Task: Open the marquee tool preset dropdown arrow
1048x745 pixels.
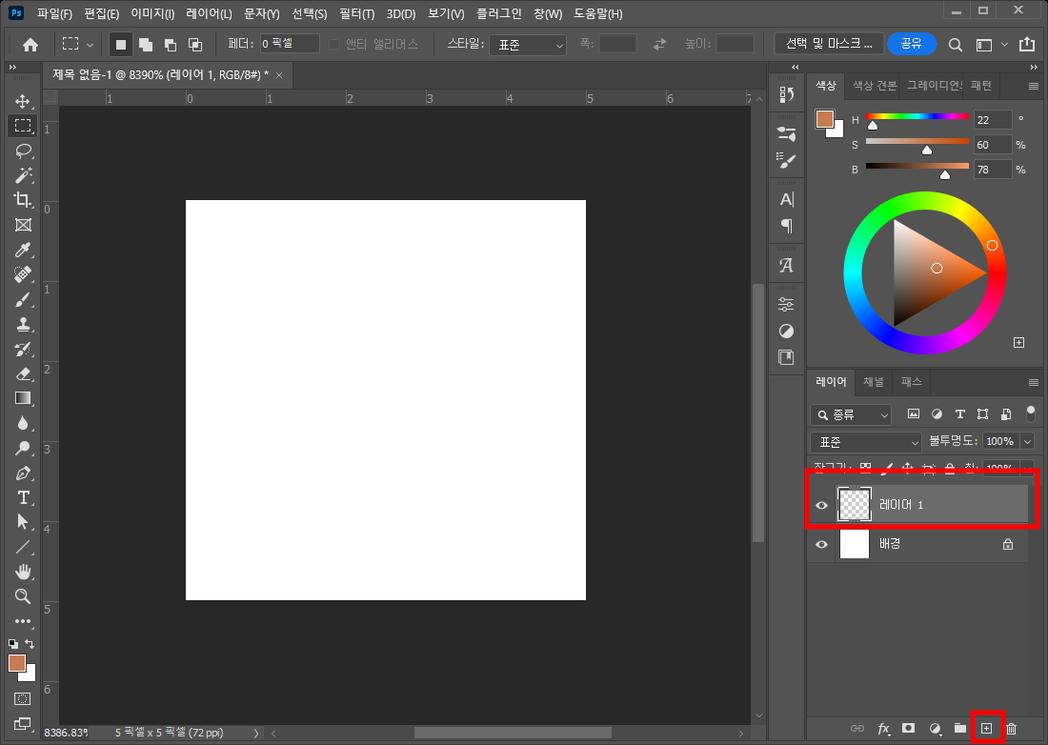Action: pyautogui.click(x=90, y=45)
